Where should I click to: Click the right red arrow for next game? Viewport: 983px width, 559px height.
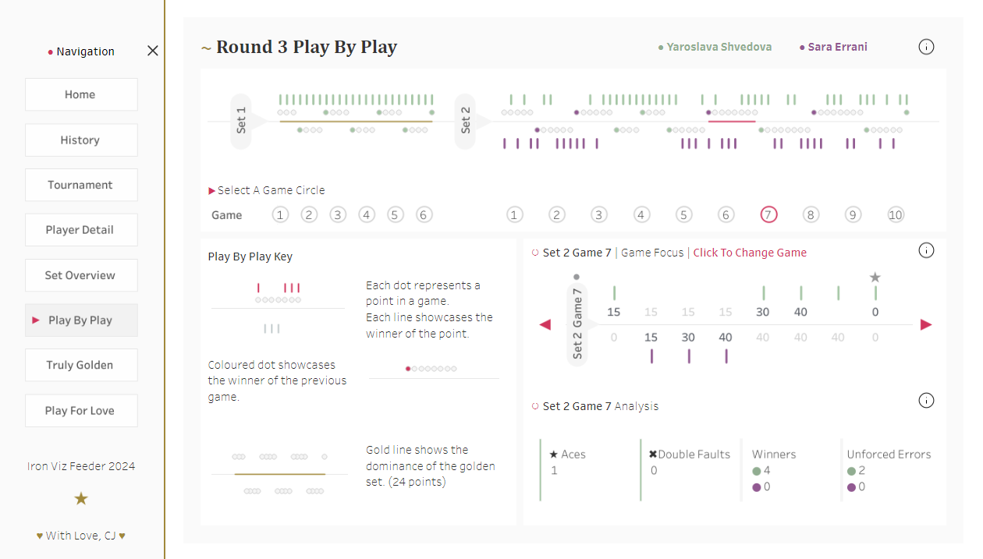coord(926,324)
